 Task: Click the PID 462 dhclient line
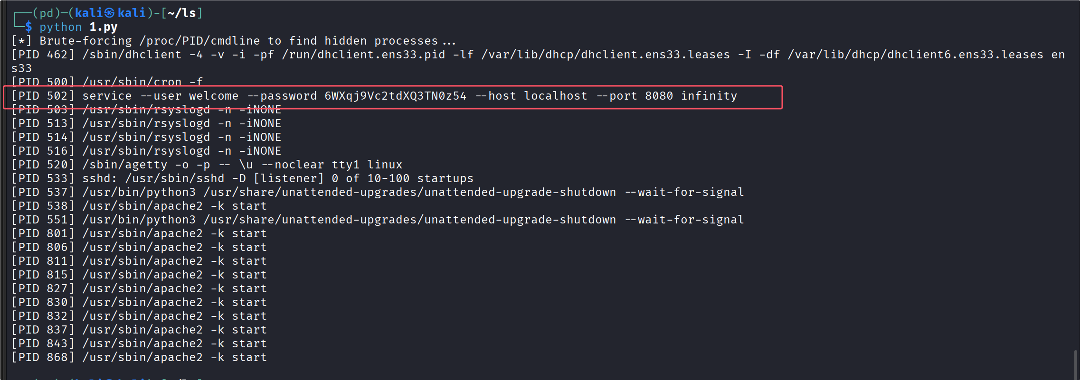(538, 61)
